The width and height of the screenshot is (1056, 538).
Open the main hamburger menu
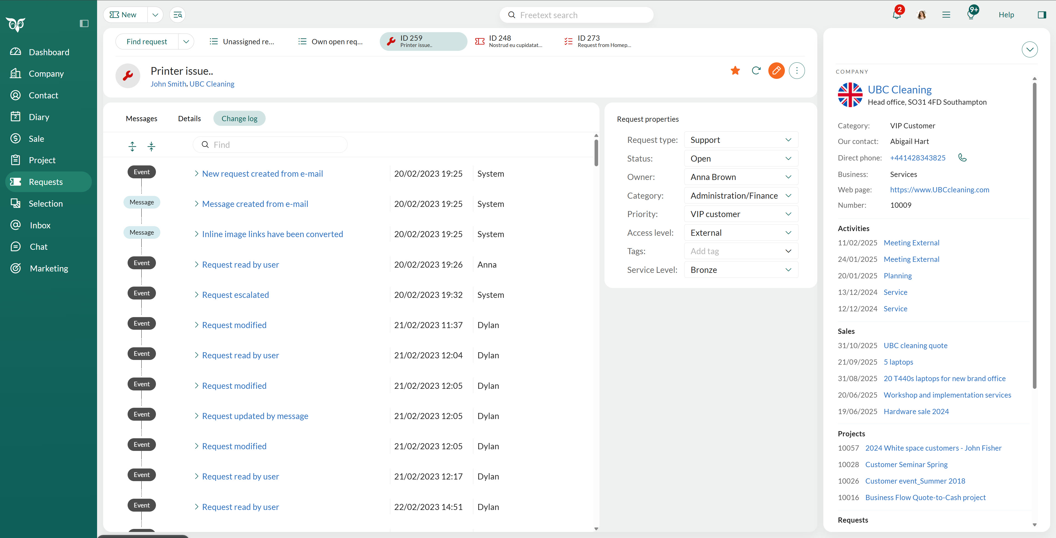tap(946, 15)
